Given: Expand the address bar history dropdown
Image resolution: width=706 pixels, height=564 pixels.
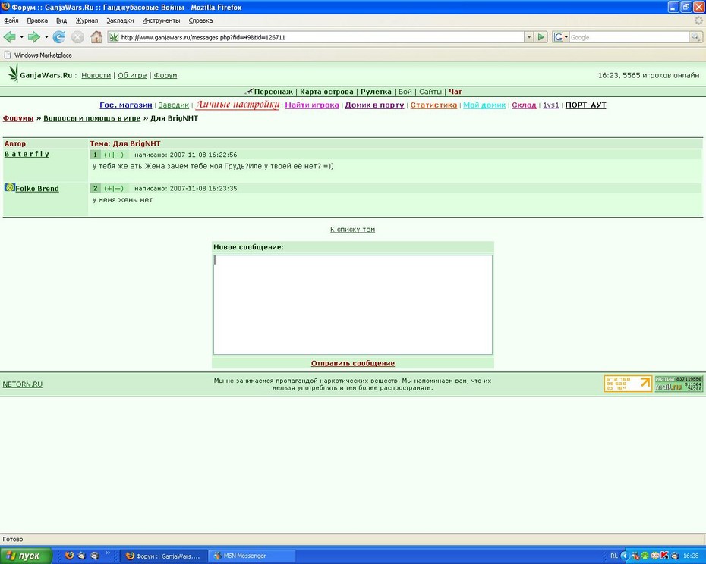Looking at the screenshot, I should (x=529, y=37).
